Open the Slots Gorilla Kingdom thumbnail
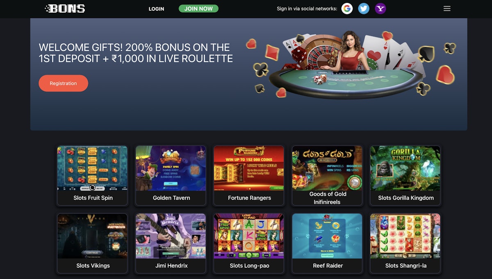Screen dimensions: 492x279 point(405,168)
